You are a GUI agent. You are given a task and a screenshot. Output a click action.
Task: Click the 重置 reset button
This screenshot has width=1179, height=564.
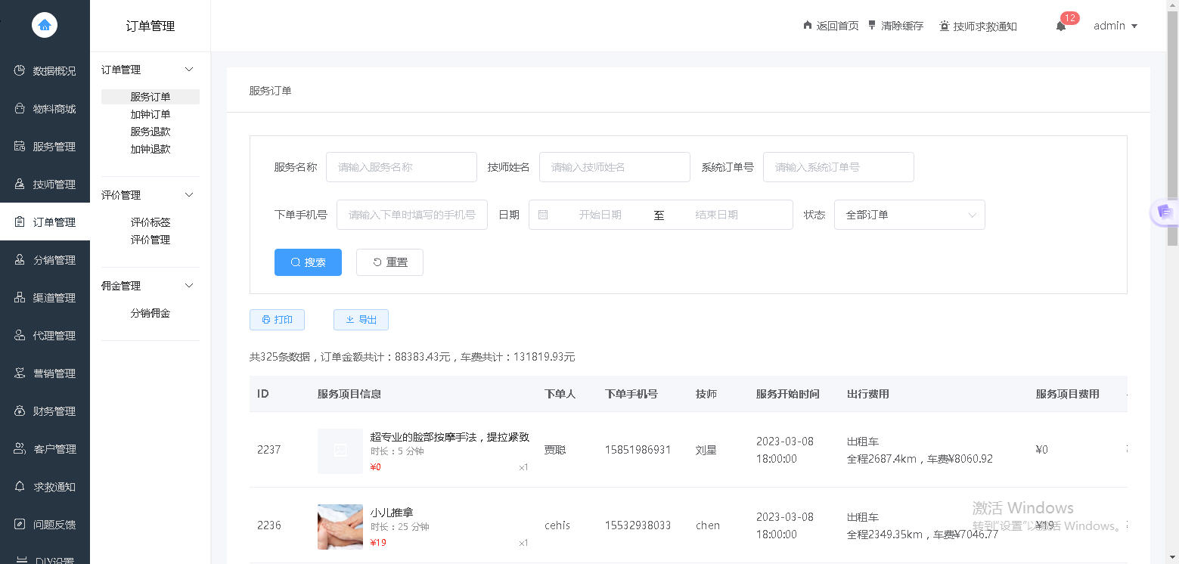(389, 262)
